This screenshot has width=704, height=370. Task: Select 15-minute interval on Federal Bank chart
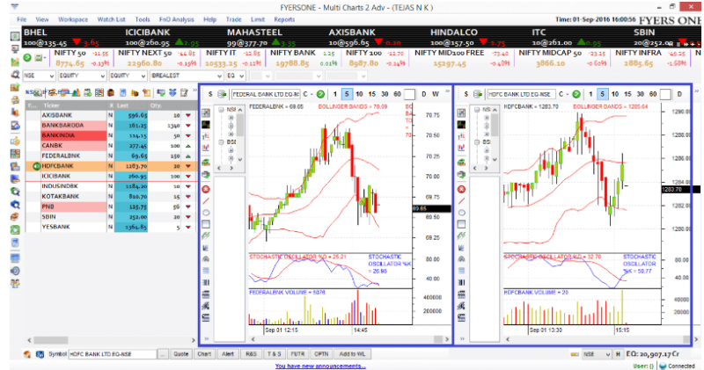(x=371, y=94)
